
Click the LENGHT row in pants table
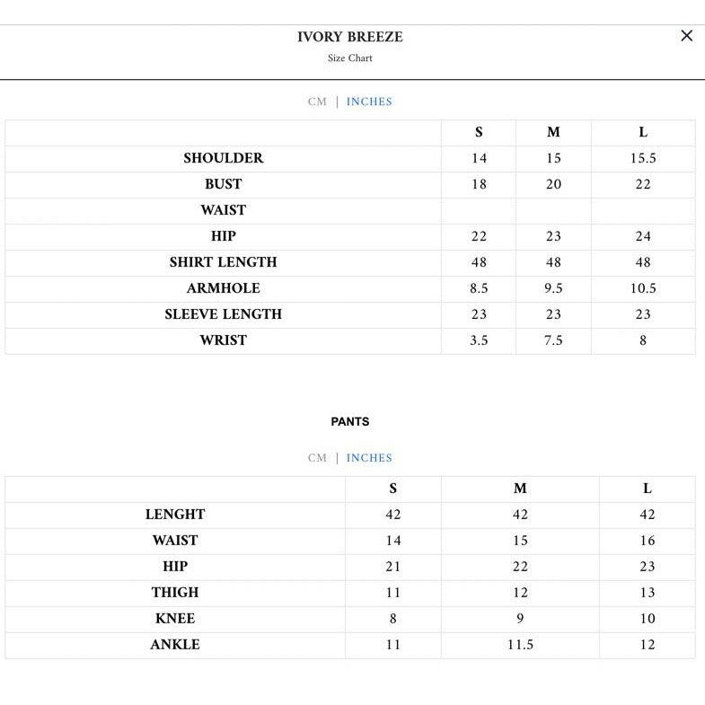coord(175,515)
